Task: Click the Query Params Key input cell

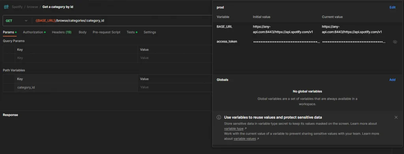Action: click(x=76, y=58)
